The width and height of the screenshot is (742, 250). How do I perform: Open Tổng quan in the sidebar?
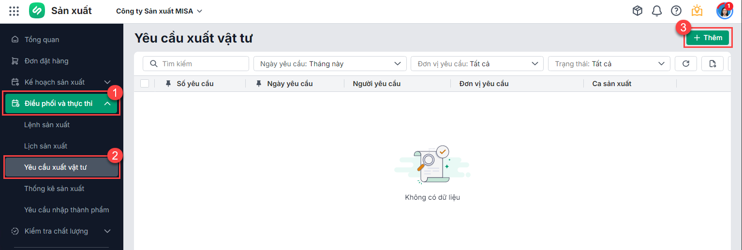point(42,40)
